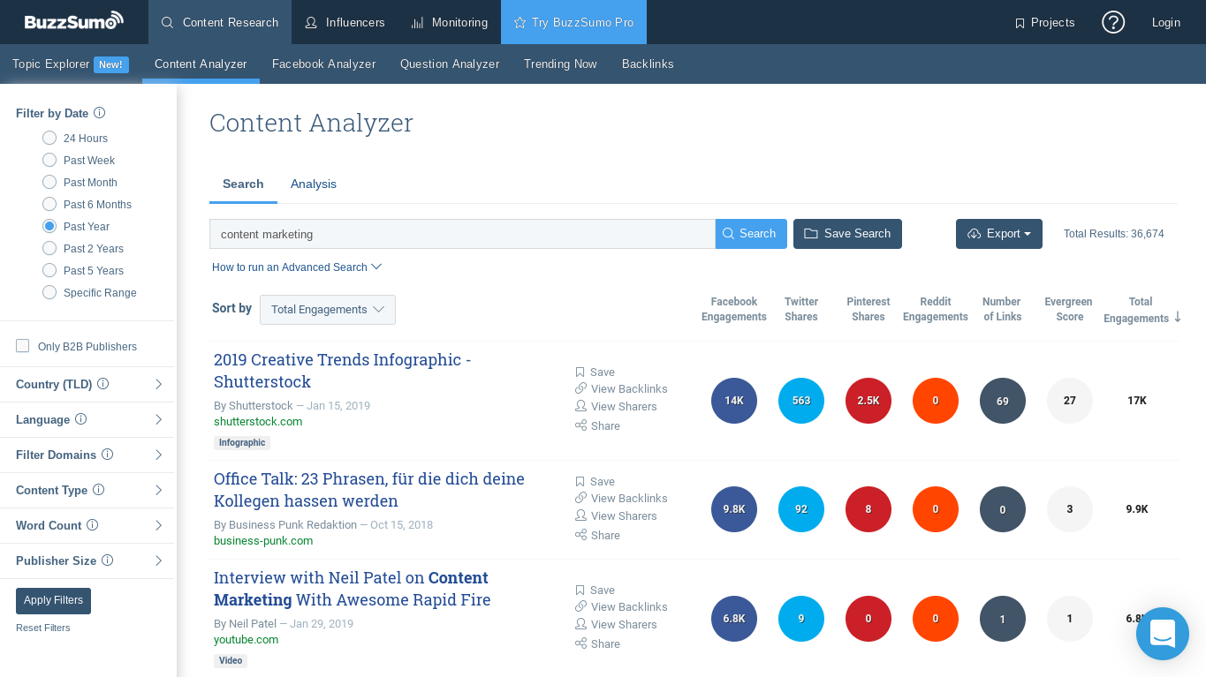Expand How to run an Advanced Search
1206x677 pixels.
click(x=297, y=267)
